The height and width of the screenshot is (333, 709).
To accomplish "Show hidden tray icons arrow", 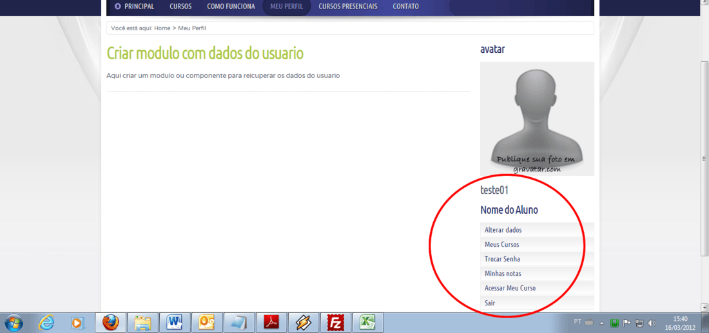I will 602,323.
